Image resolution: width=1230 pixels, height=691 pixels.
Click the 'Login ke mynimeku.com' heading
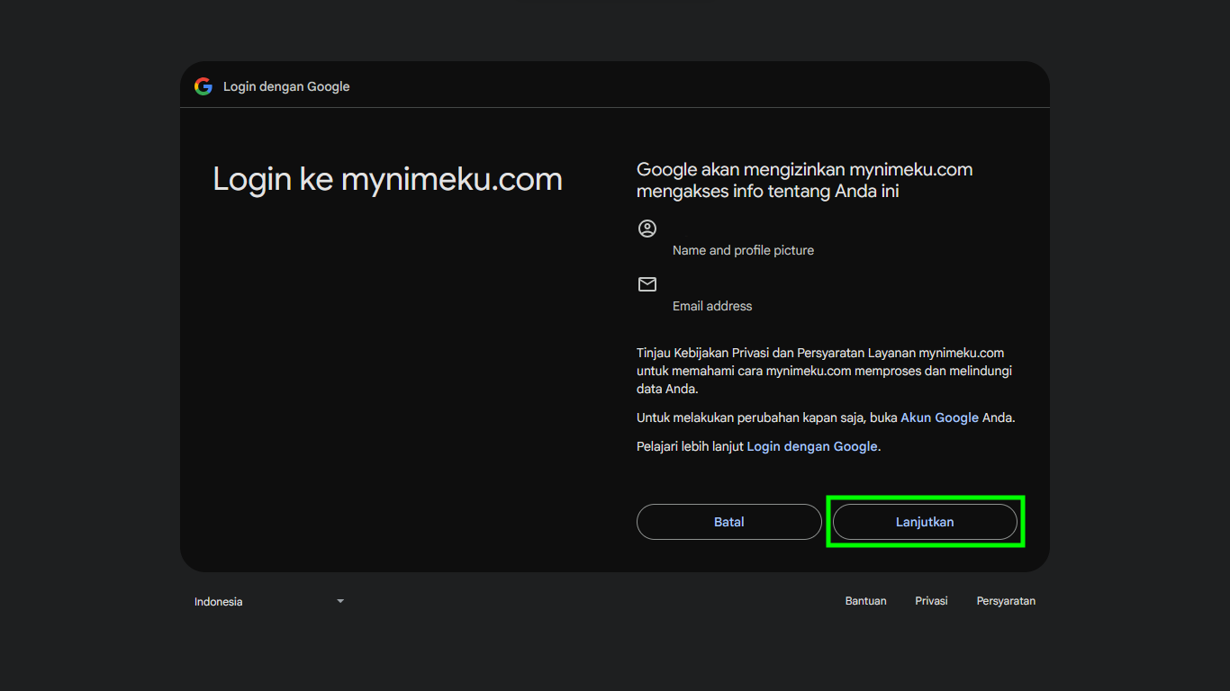coord(387,179)
